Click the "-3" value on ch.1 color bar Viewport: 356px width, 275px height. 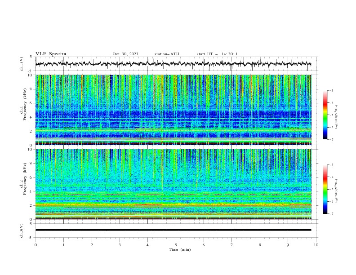click(x=332, y=90)
